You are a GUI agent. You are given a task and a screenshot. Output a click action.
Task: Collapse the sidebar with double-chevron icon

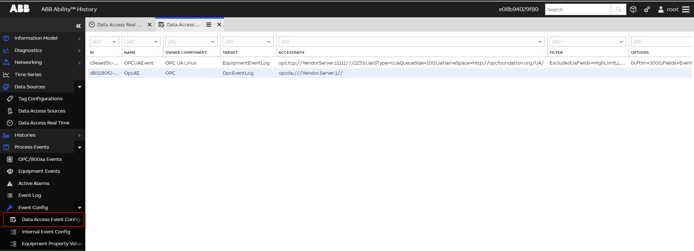tap(78, 26)
